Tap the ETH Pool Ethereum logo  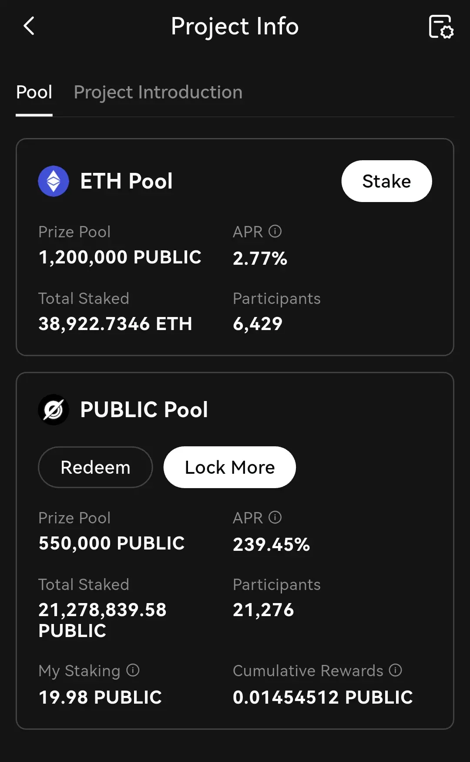pos(54,181)
